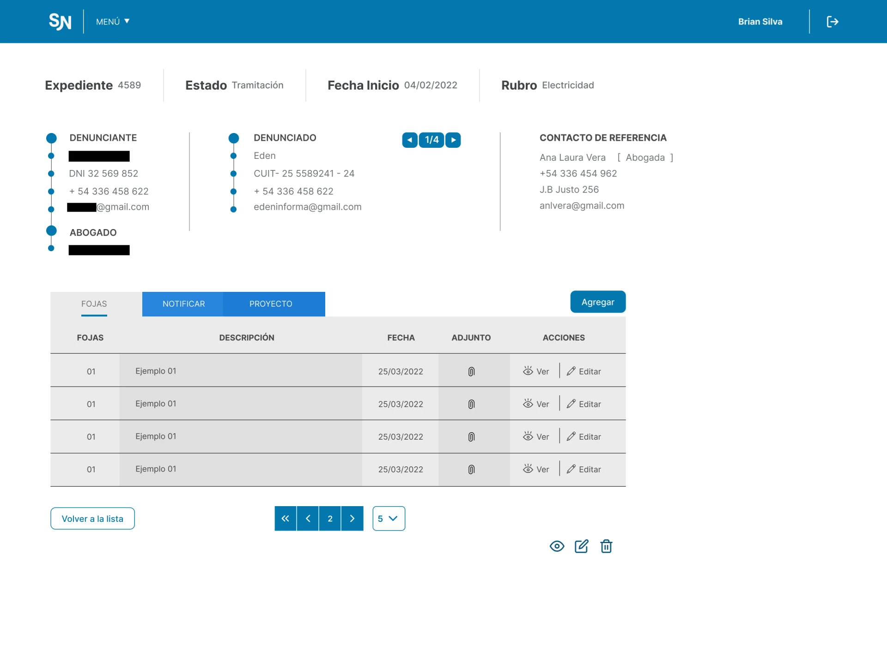Jump to first page with double-chevron button

pyautogui.click(x=286, y=519)
